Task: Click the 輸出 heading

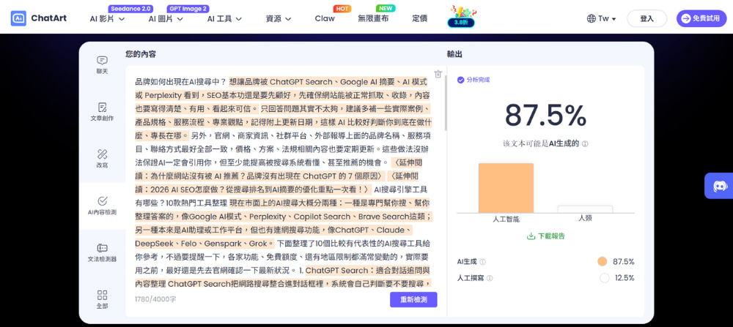Action: 455,54
